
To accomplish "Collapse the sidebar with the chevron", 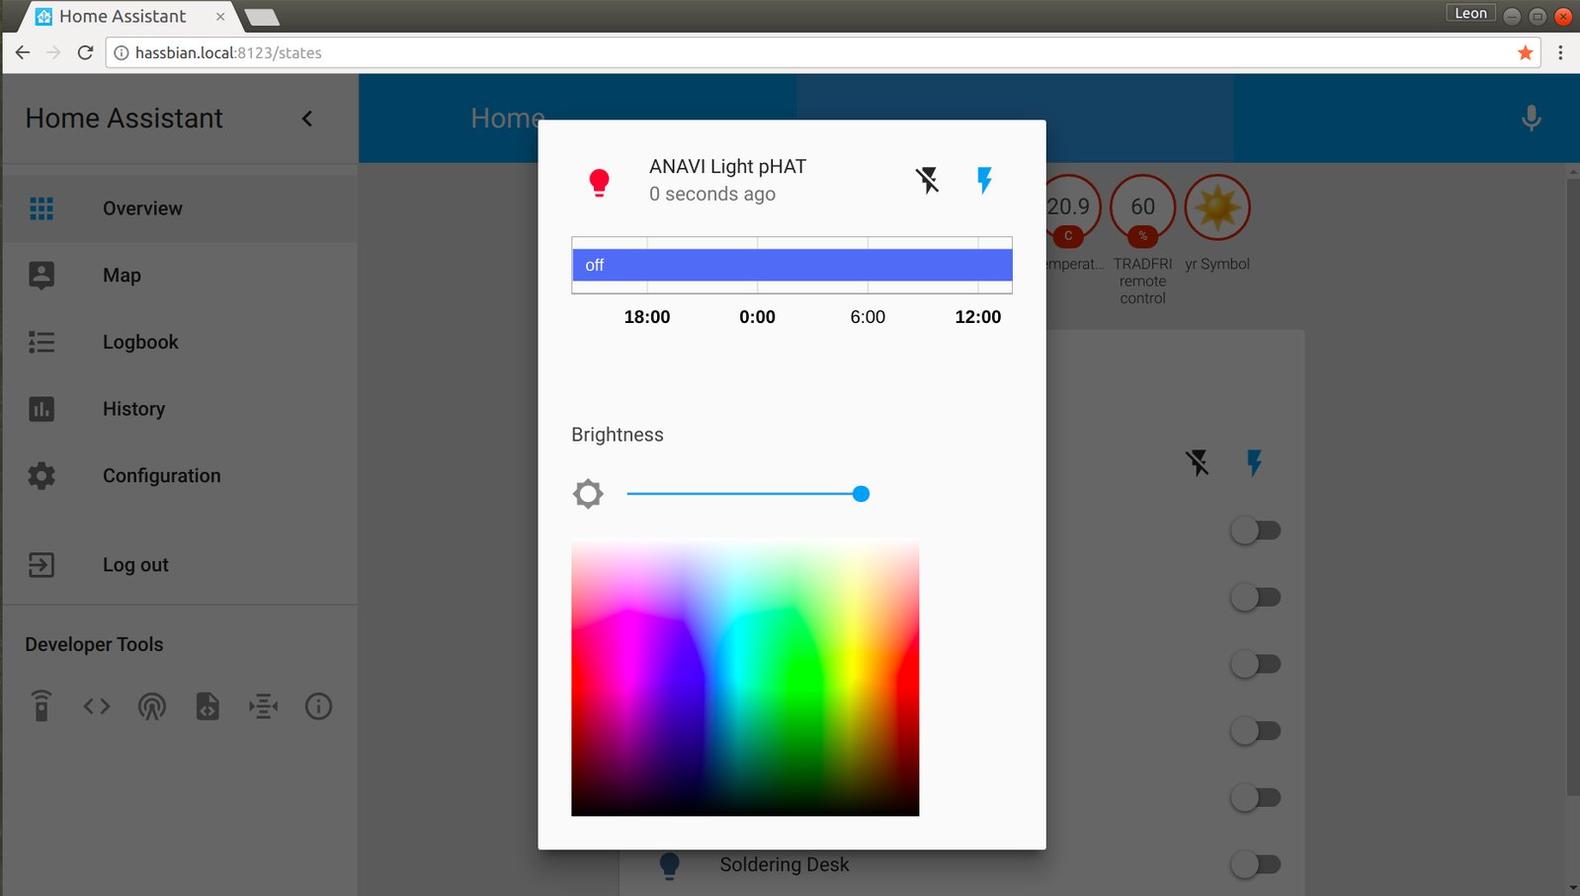I will click(307, 119).
